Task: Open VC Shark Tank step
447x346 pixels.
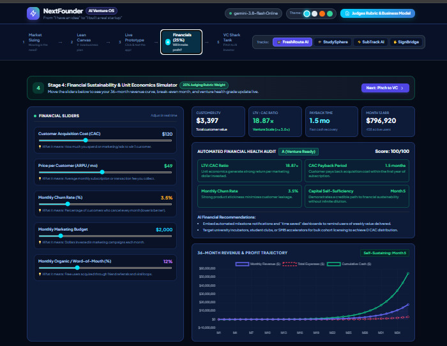Action: tap(231, 42)
